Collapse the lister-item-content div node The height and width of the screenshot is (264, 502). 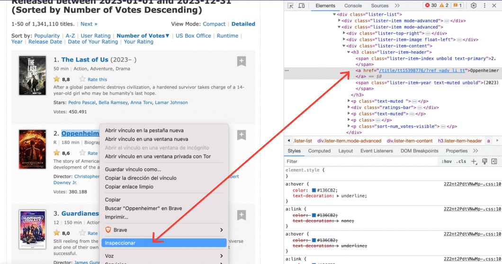344,46
